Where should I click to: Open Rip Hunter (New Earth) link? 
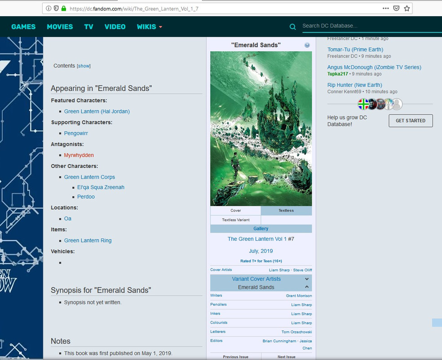(x=354, y=85)
